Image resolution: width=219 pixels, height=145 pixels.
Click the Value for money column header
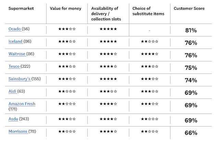(66, 9)
